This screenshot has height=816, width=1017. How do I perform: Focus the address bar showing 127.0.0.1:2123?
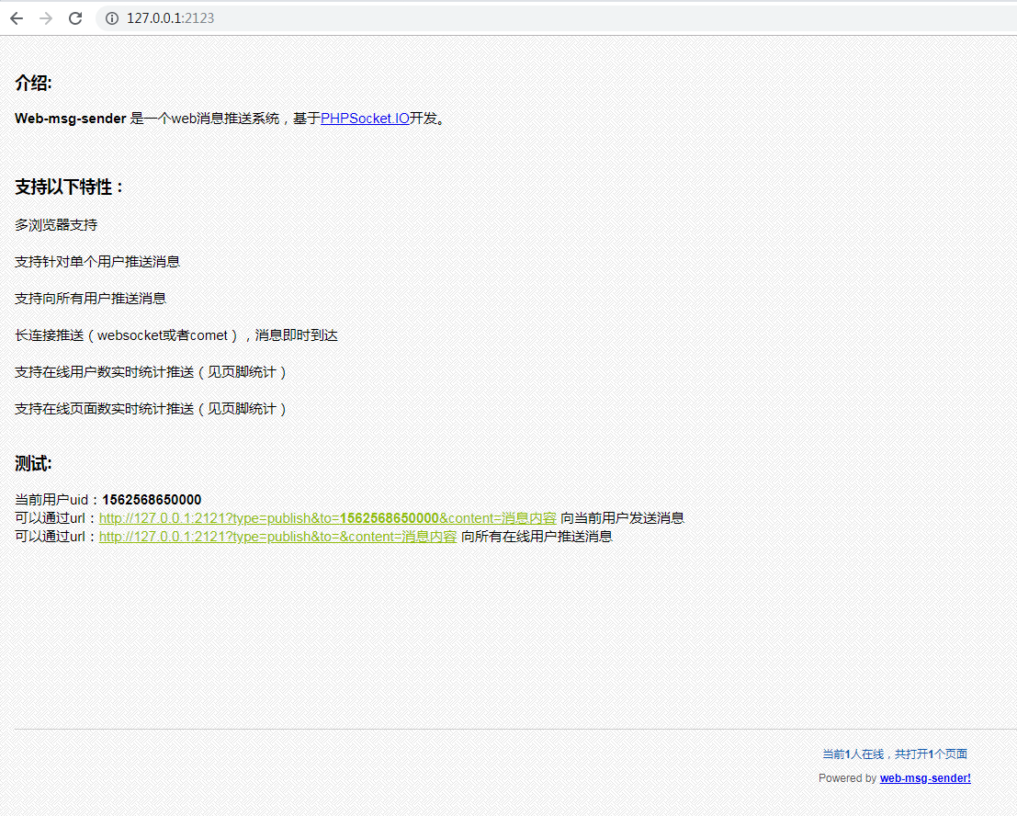pos(558,18)
